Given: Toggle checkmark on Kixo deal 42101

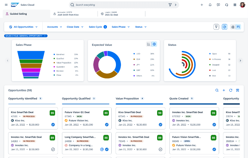Looking at the screenshot, I should click(x=53, y=125).
